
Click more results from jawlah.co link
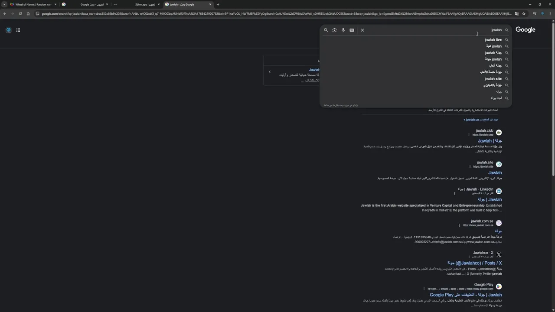pyautogui.click(x=481, y=120)
